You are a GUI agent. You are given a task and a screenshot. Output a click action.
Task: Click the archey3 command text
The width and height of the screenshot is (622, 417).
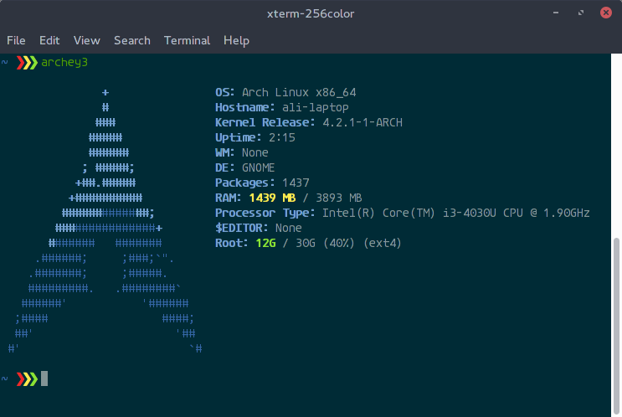(x=64, y=62)
